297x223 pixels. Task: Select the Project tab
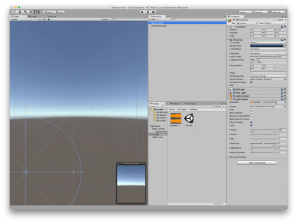tap(157, 103)
